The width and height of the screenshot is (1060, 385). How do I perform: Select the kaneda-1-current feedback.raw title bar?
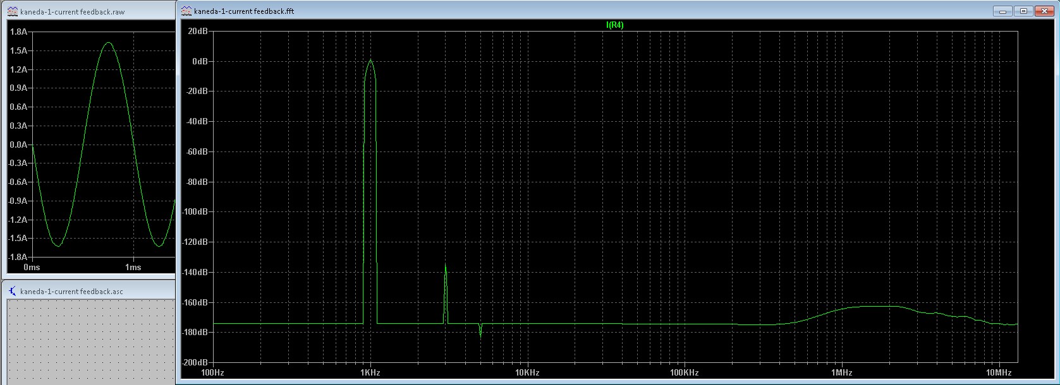coord(88,11)
